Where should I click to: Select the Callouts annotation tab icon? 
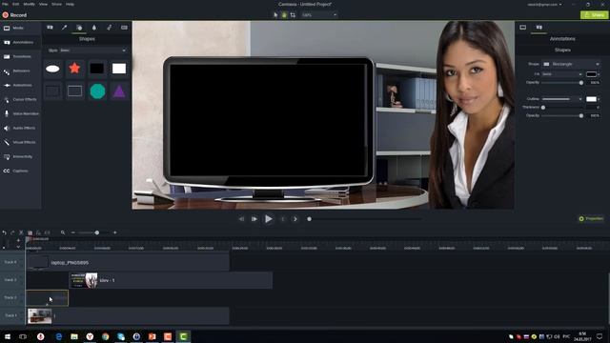50,28
